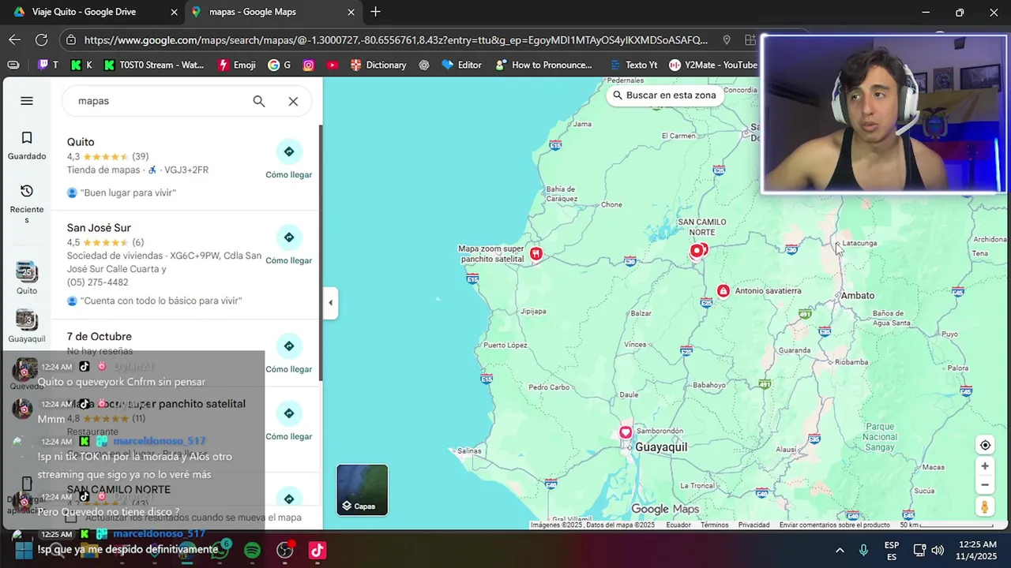Screen dimensions: 1011x568
Task: Open the Privacidad link in map footer
Action: tap(754, 525)
